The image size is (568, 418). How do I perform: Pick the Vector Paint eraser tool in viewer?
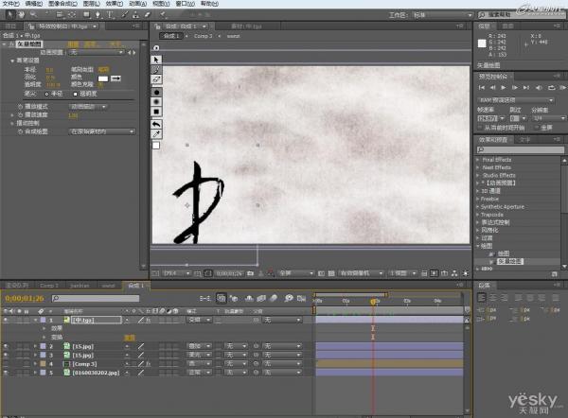[x=156, y=79]
